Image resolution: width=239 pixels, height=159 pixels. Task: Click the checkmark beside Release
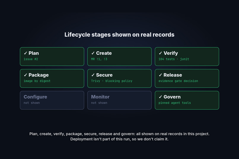160,75
